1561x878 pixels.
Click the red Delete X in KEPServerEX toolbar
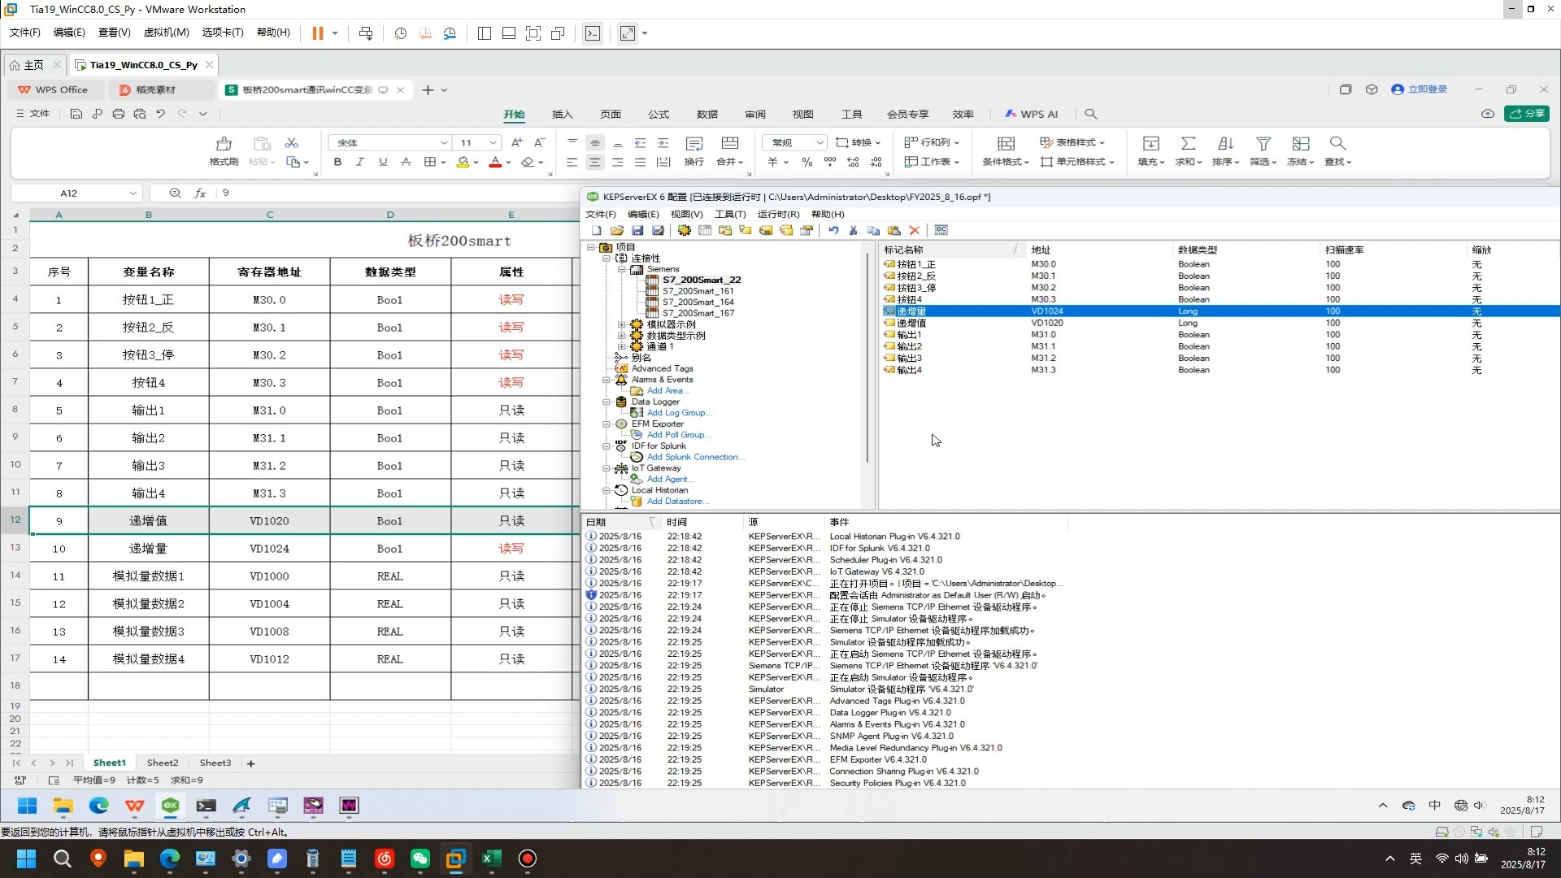pos(915,231)
